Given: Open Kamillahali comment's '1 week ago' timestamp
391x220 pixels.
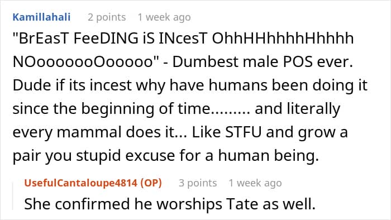Looking at the screenshot, I should (x=164, y=17).
